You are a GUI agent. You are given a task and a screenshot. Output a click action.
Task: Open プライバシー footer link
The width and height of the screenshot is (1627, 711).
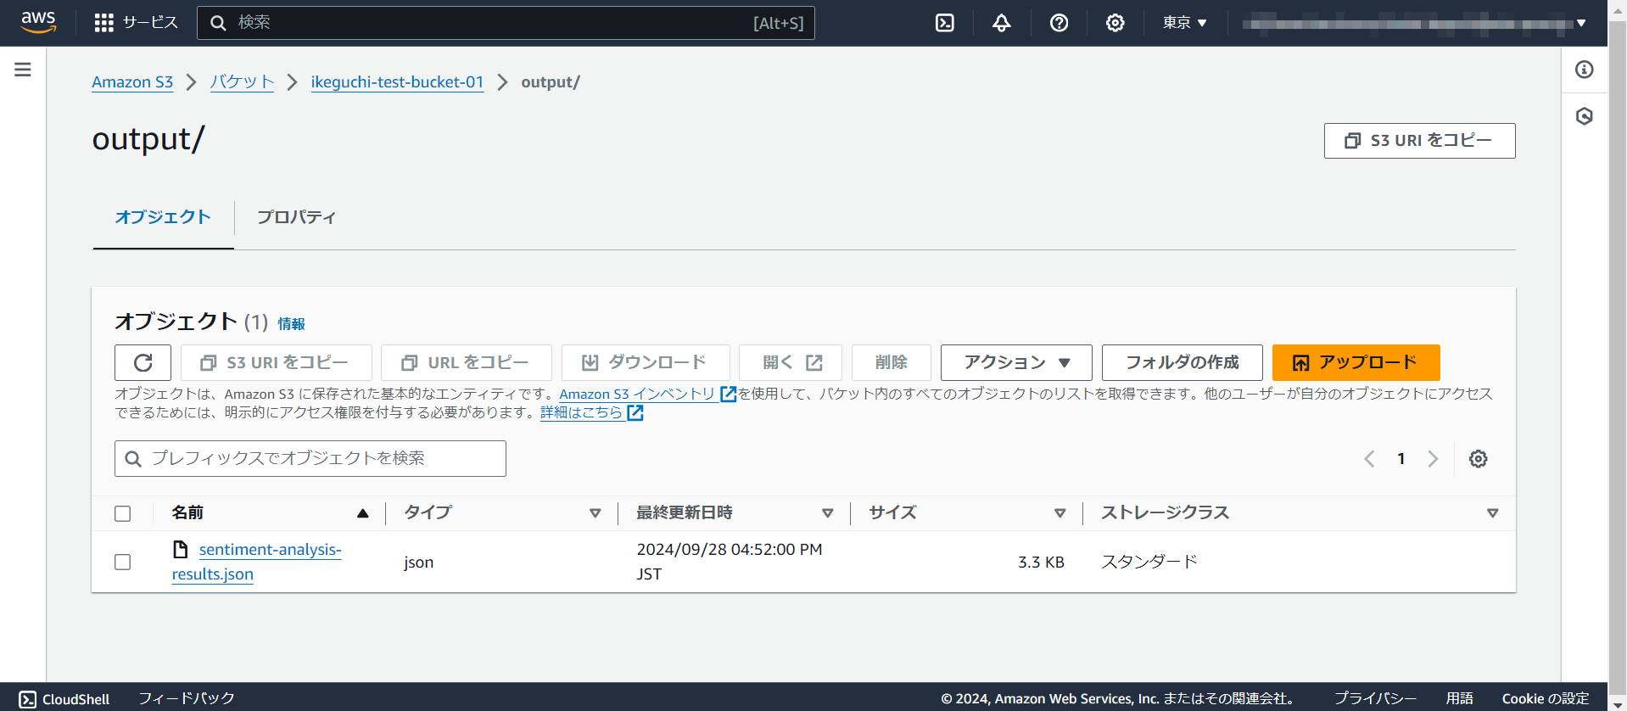1375,699
